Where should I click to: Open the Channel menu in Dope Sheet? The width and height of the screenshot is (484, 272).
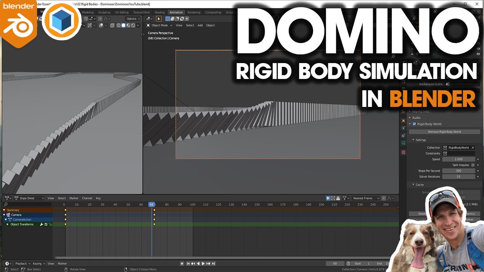[x=87, y=198]
